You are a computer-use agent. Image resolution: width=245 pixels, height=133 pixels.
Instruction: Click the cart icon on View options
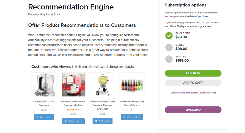coord(124,117)
